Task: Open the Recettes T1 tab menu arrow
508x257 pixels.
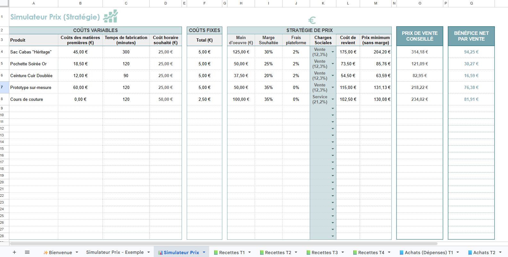Action: [250, 252]
